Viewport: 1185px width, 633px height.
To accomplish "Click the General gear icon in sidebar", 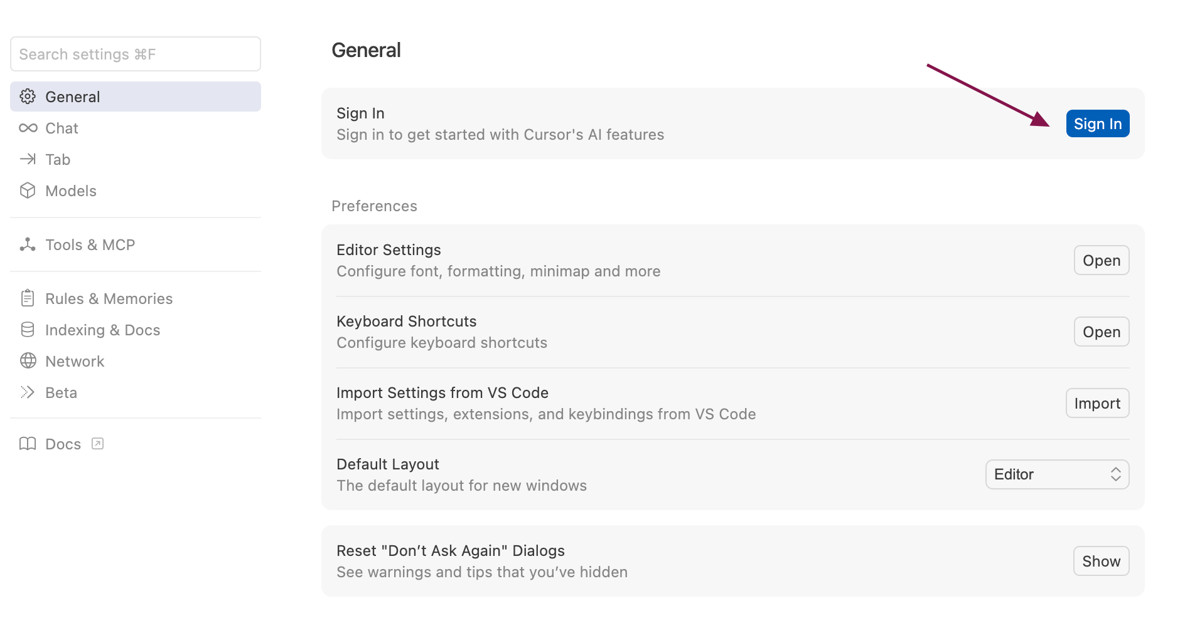I will coord(28,97).
